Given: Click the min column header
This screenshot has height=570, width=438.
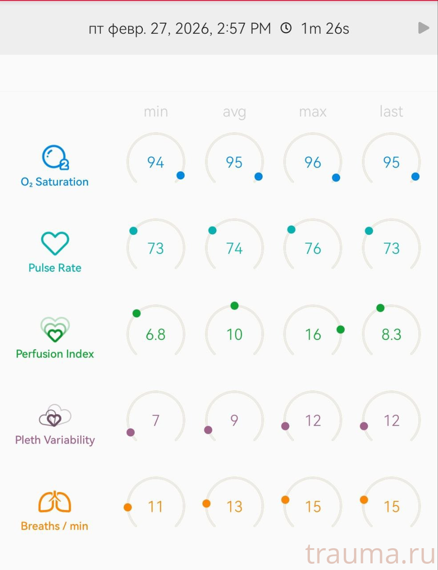Looking at the screenshot, I should pos(156,111).
